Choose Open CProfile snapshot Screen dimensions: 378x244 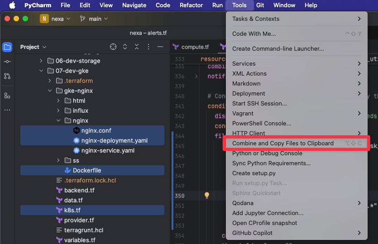[297, 223]
